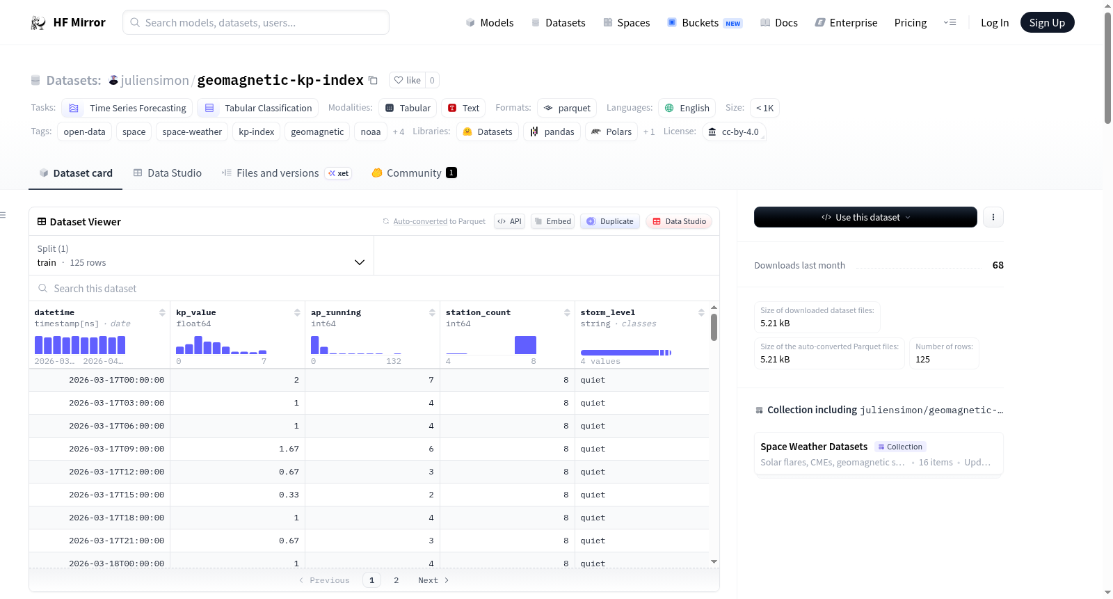Image resolution: width=1113 pixels, height=599 pixels.
Task: Open the Dataset card tab
Action: 76,173
